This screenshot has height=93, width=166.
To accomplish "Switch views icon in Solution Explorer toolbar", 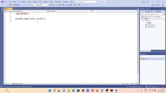I will point(149,12).
